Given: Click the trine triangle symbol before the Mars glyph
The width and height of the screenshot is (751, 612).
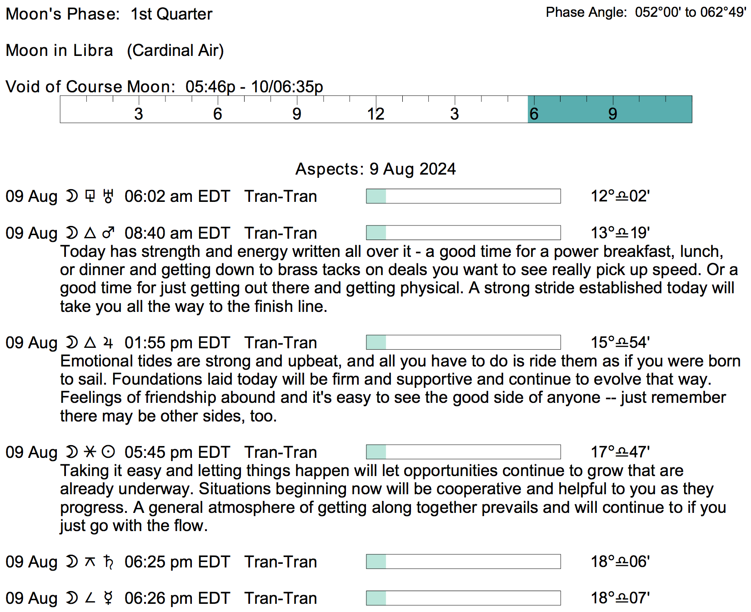Looking at the screenshot, I should 90,233.
